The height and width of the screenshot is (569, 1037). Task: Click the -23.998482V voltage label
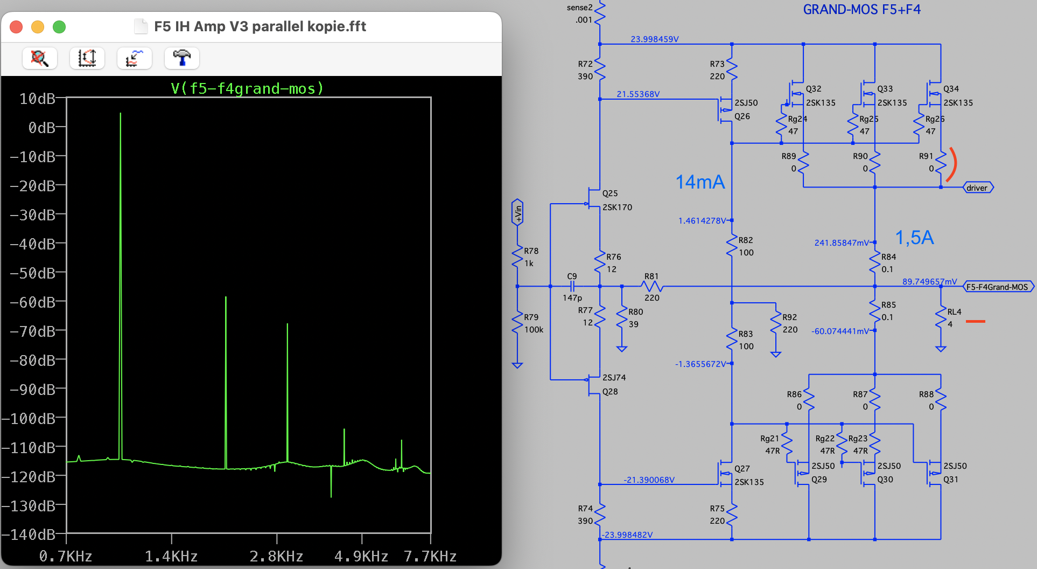pyautogui.click(x=628, y=535)
